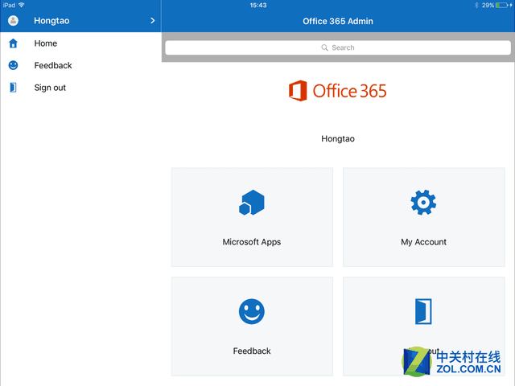Choose the Feedback label in sidebar menu
The width and height of the screenshot is (515, 386).
[x=53, y=65]
